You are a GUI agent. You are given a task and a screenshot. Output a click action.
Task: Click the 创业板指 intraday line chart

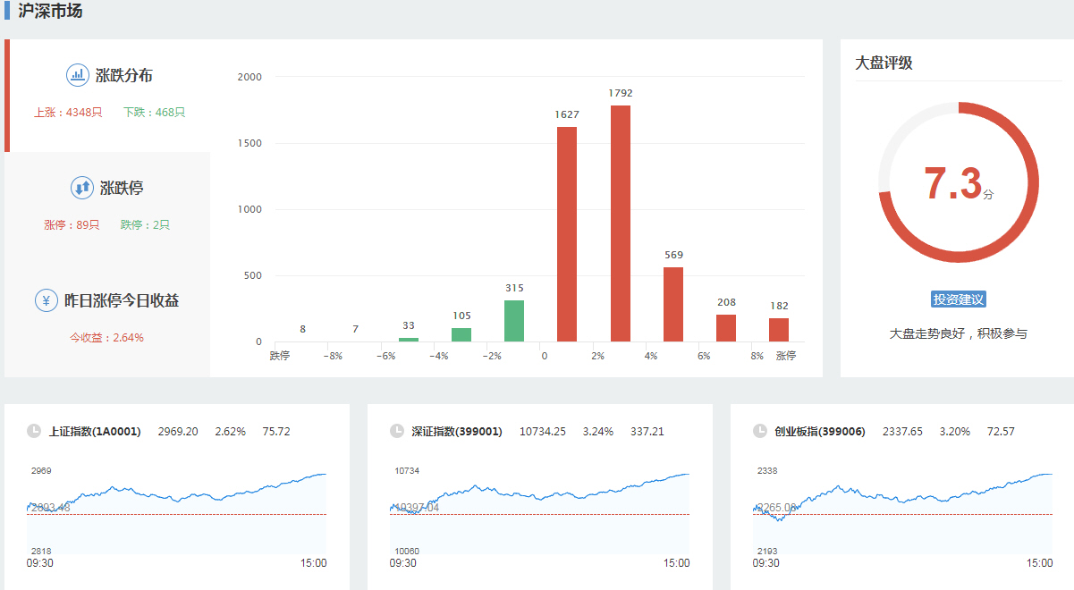[x=903, y=510]
